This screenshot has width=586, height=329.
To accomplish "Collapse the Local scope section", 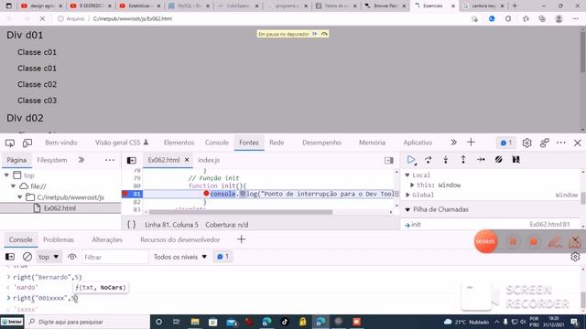I will (407, 175).
